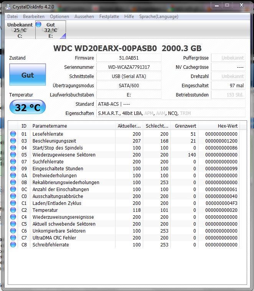254x291 pixels.
Task: Click Grenzwert value 51 in Lesefehlerrate row
Action: [193, 134]
